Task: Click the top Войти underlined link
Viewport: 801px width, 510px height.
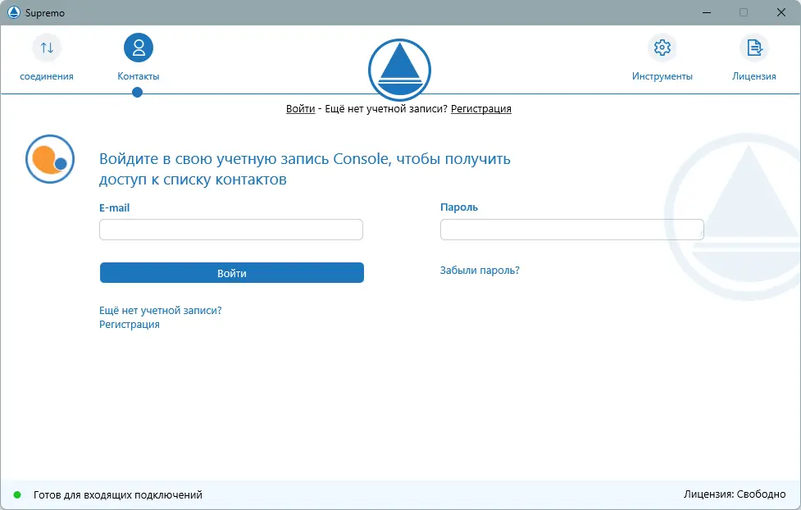Action: pyautogui.click(x=300, y=109)
